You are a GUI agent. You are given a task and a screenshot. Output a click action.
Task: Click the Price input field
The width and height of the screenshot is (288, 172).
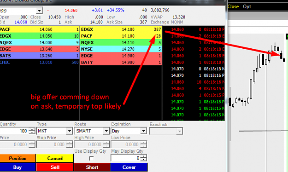[x=14, y=144]
